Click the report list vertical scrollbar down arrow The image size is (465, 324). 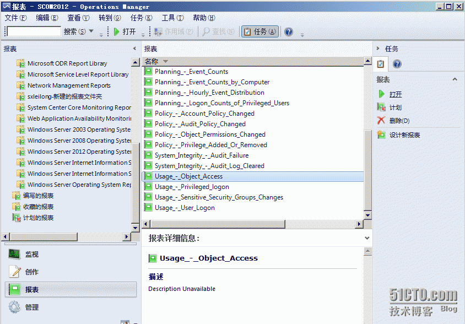point(367,215)
